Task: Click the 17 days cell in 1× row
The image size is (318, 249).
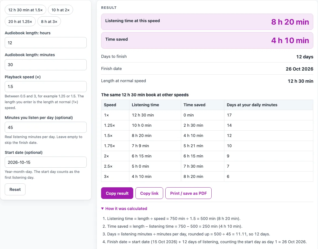Action: pyautogui.click(x=268, y=115)
